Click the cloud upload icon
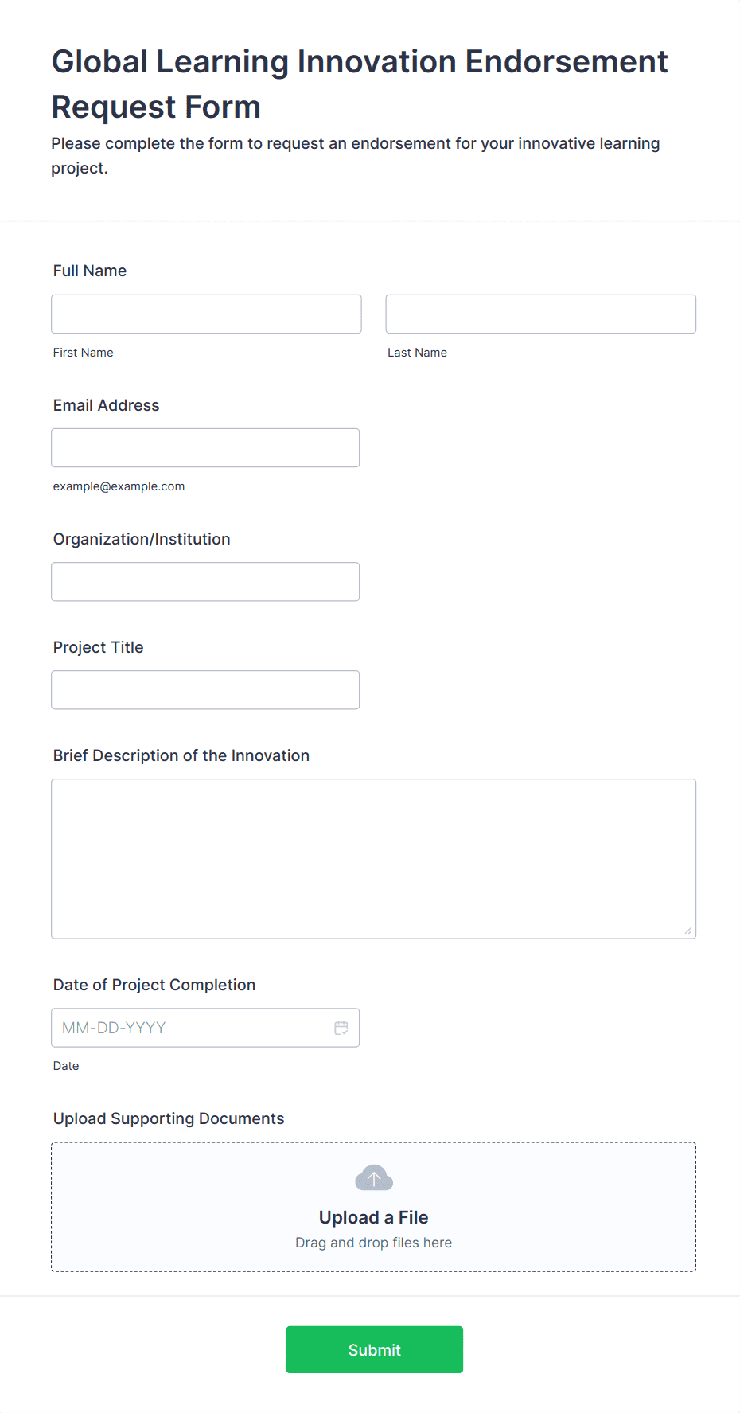Viewport: 740px width, 1413px height. [x=374, y=1178]
